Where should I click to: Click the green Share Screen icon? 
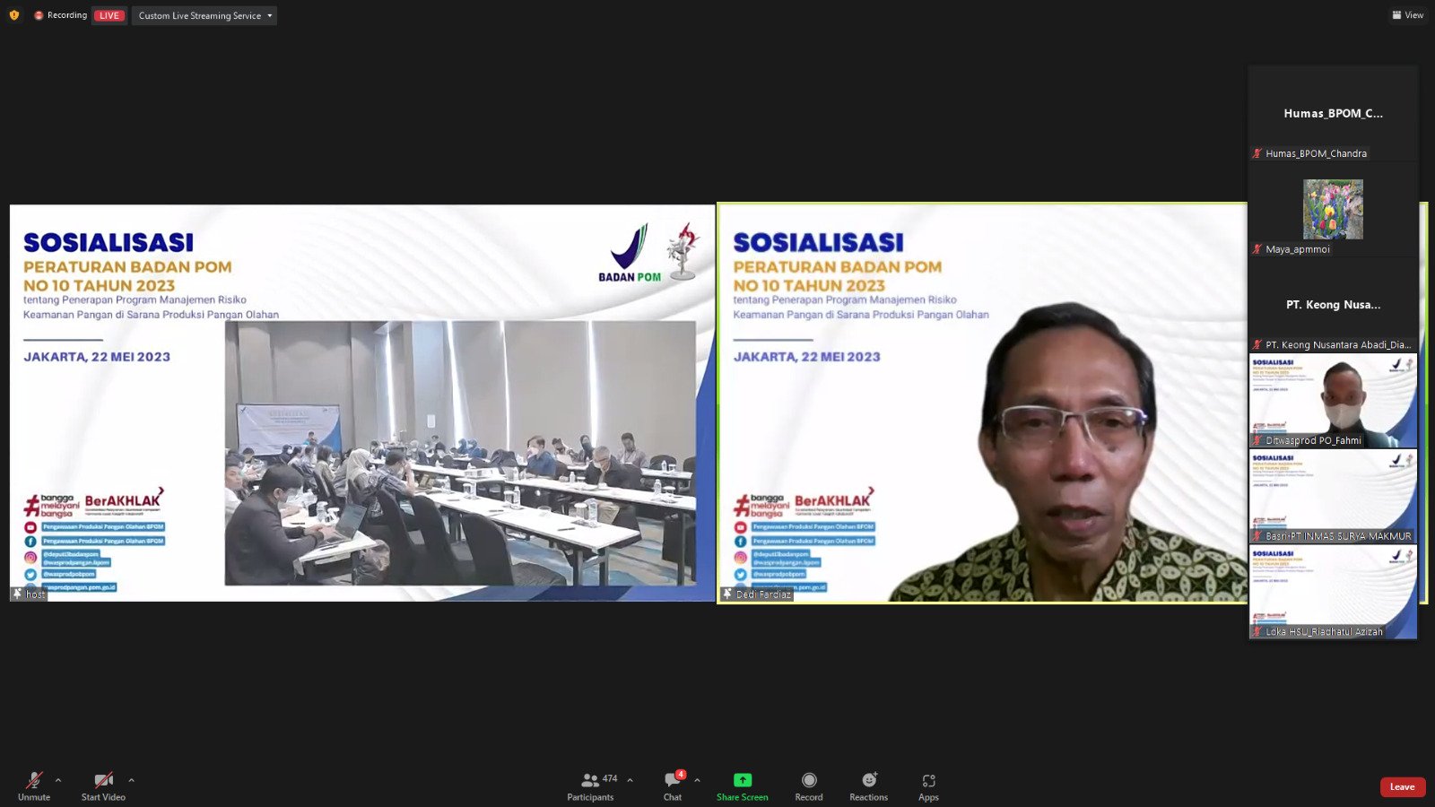(x=742, y=781)
